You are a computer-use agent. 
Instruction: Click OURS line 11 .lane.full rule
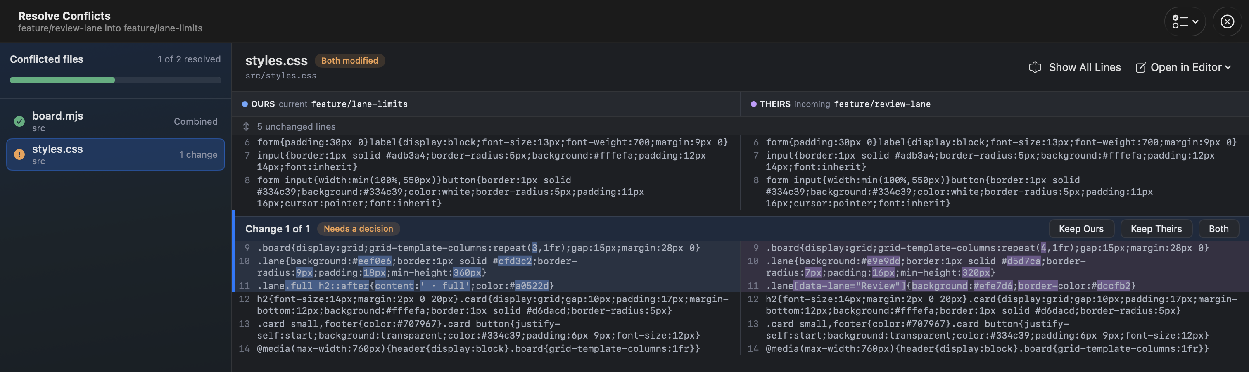point(405,286)
